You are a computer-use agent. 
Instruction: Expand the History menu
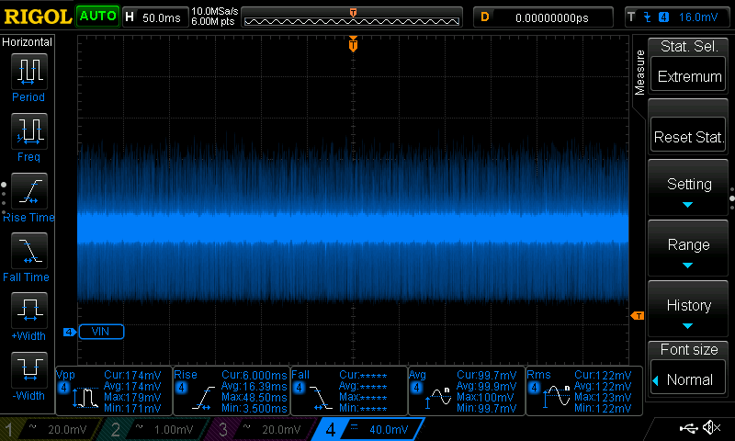688,310
